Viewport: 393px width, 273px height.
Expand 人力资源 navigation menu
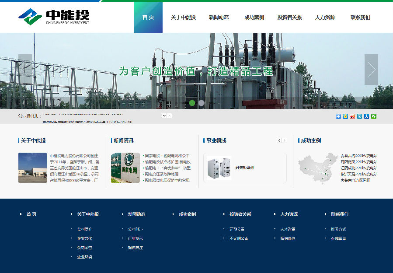point(325,17)
